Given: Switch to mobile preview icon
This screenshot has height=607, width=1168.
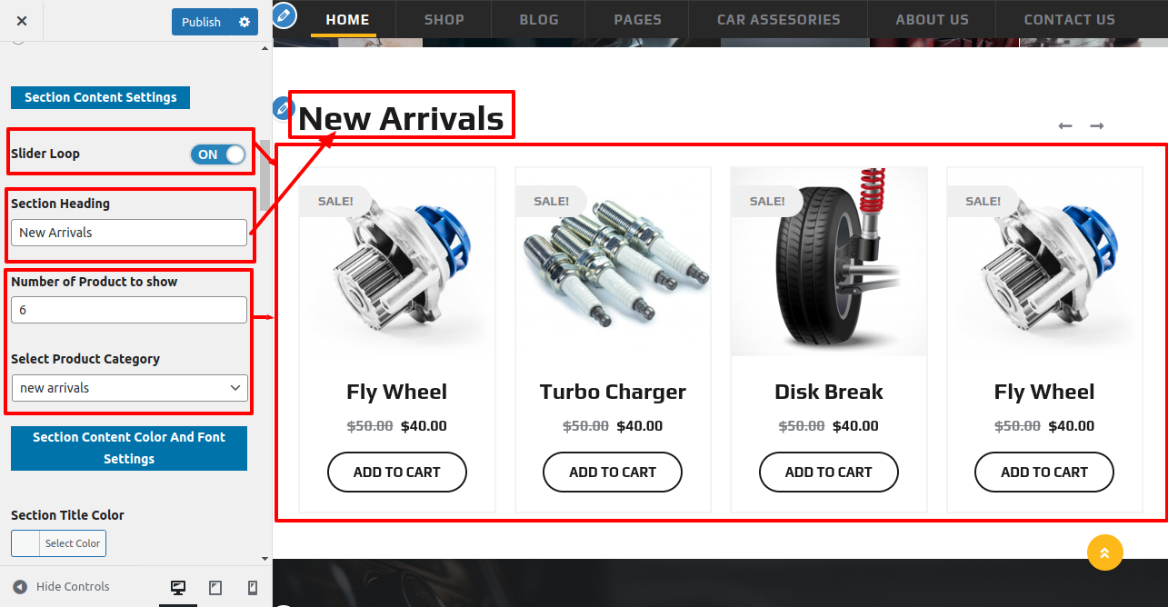Looking at the screenshot, I should pyautogui.click(x=253, y=588).
